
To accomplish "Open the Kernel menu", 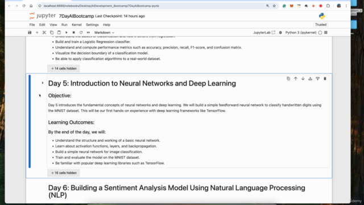I will coord(77,24).
